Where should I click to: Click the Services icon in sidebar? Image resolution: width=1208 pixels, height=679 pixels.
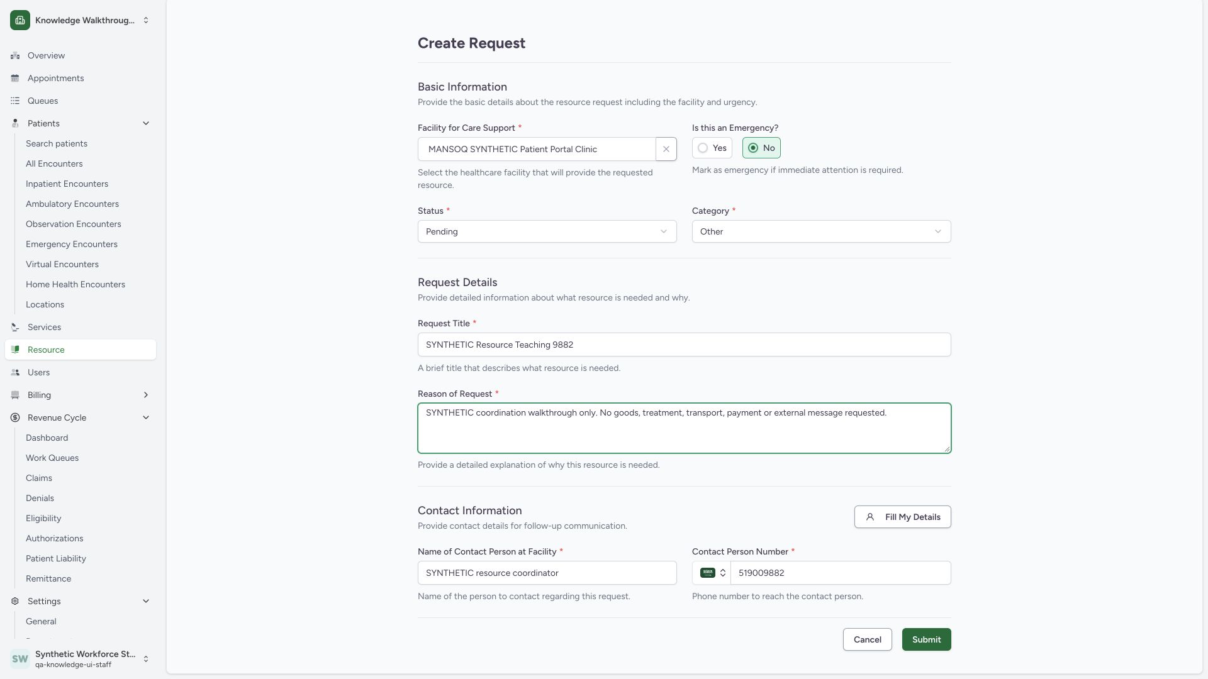[15, 327]
